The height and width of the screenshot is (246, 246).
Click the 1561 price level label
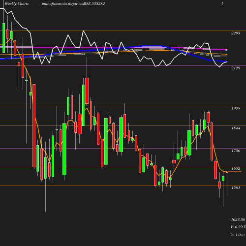coord(236,187)
